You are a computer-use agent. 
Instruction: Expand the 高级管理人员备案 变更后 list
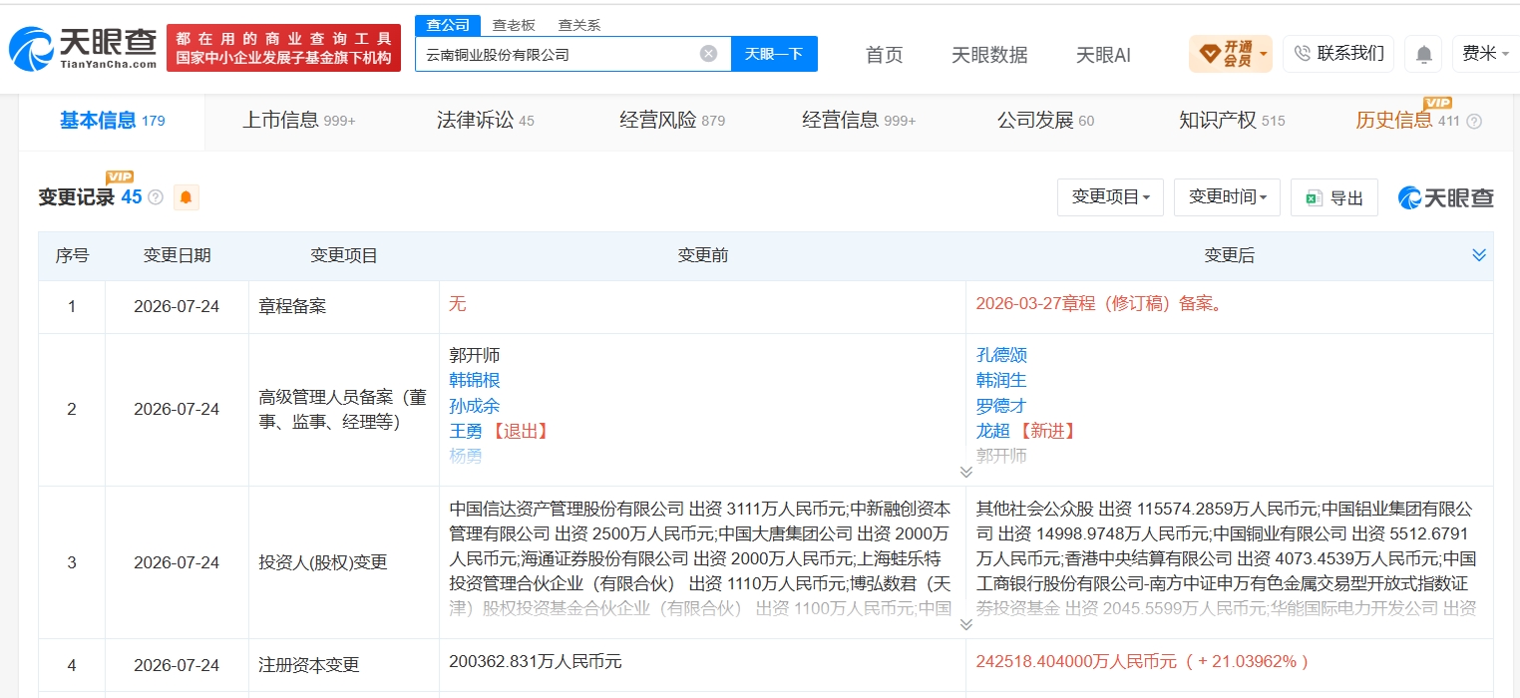click(965, 472)
